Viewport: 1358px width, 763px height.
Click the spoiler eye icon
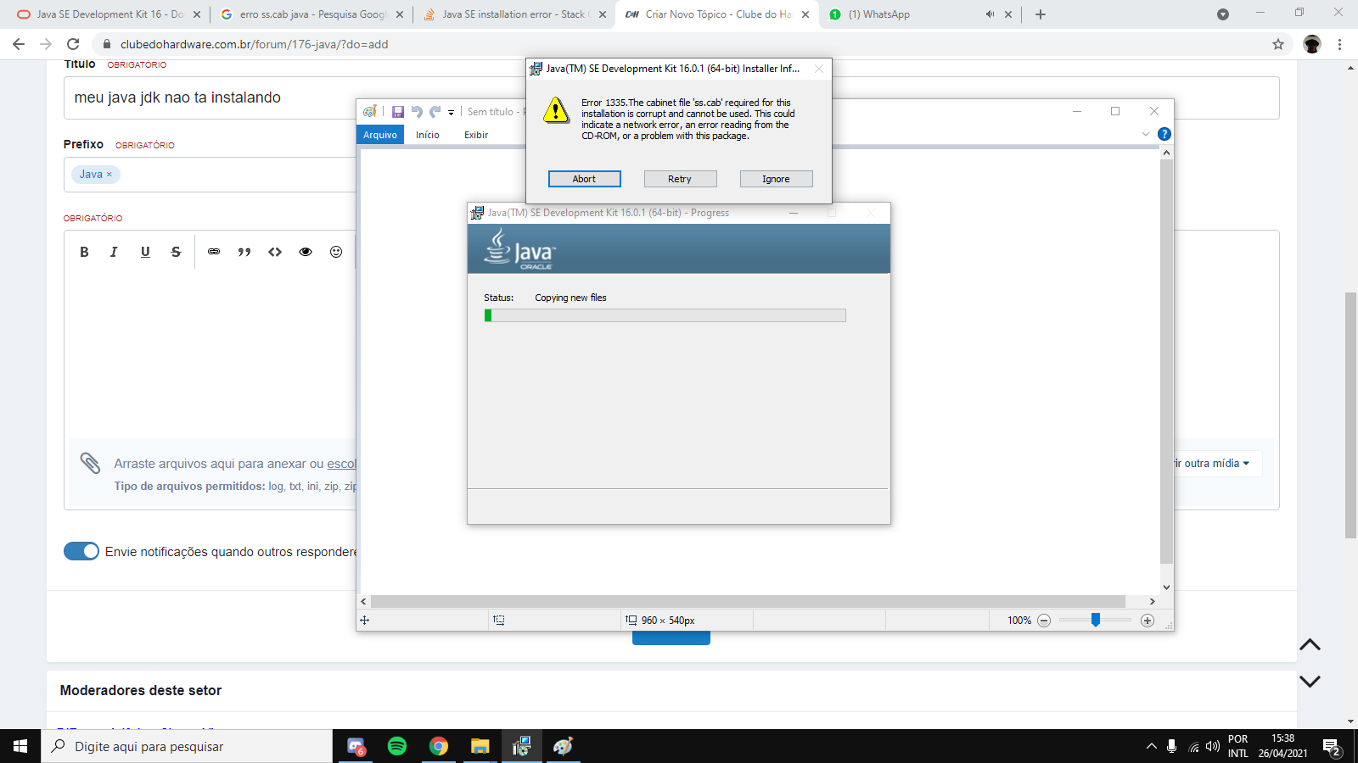pos(306,252)
